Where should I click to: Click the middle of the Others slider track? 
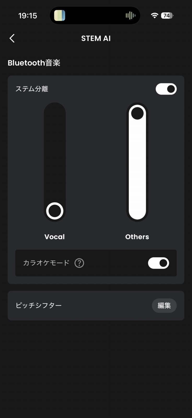137,162
